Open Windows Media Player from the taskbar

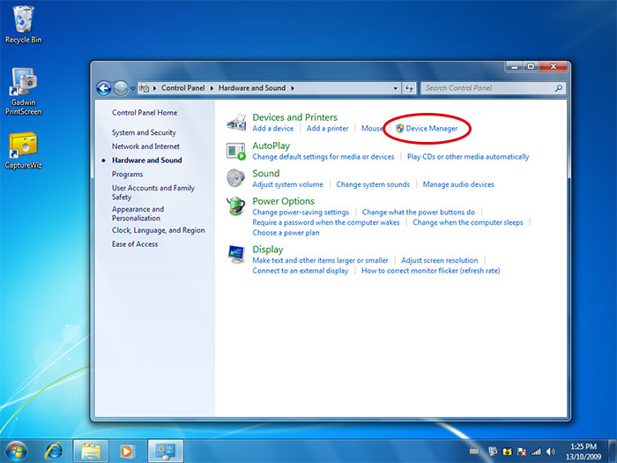point(127,452)
